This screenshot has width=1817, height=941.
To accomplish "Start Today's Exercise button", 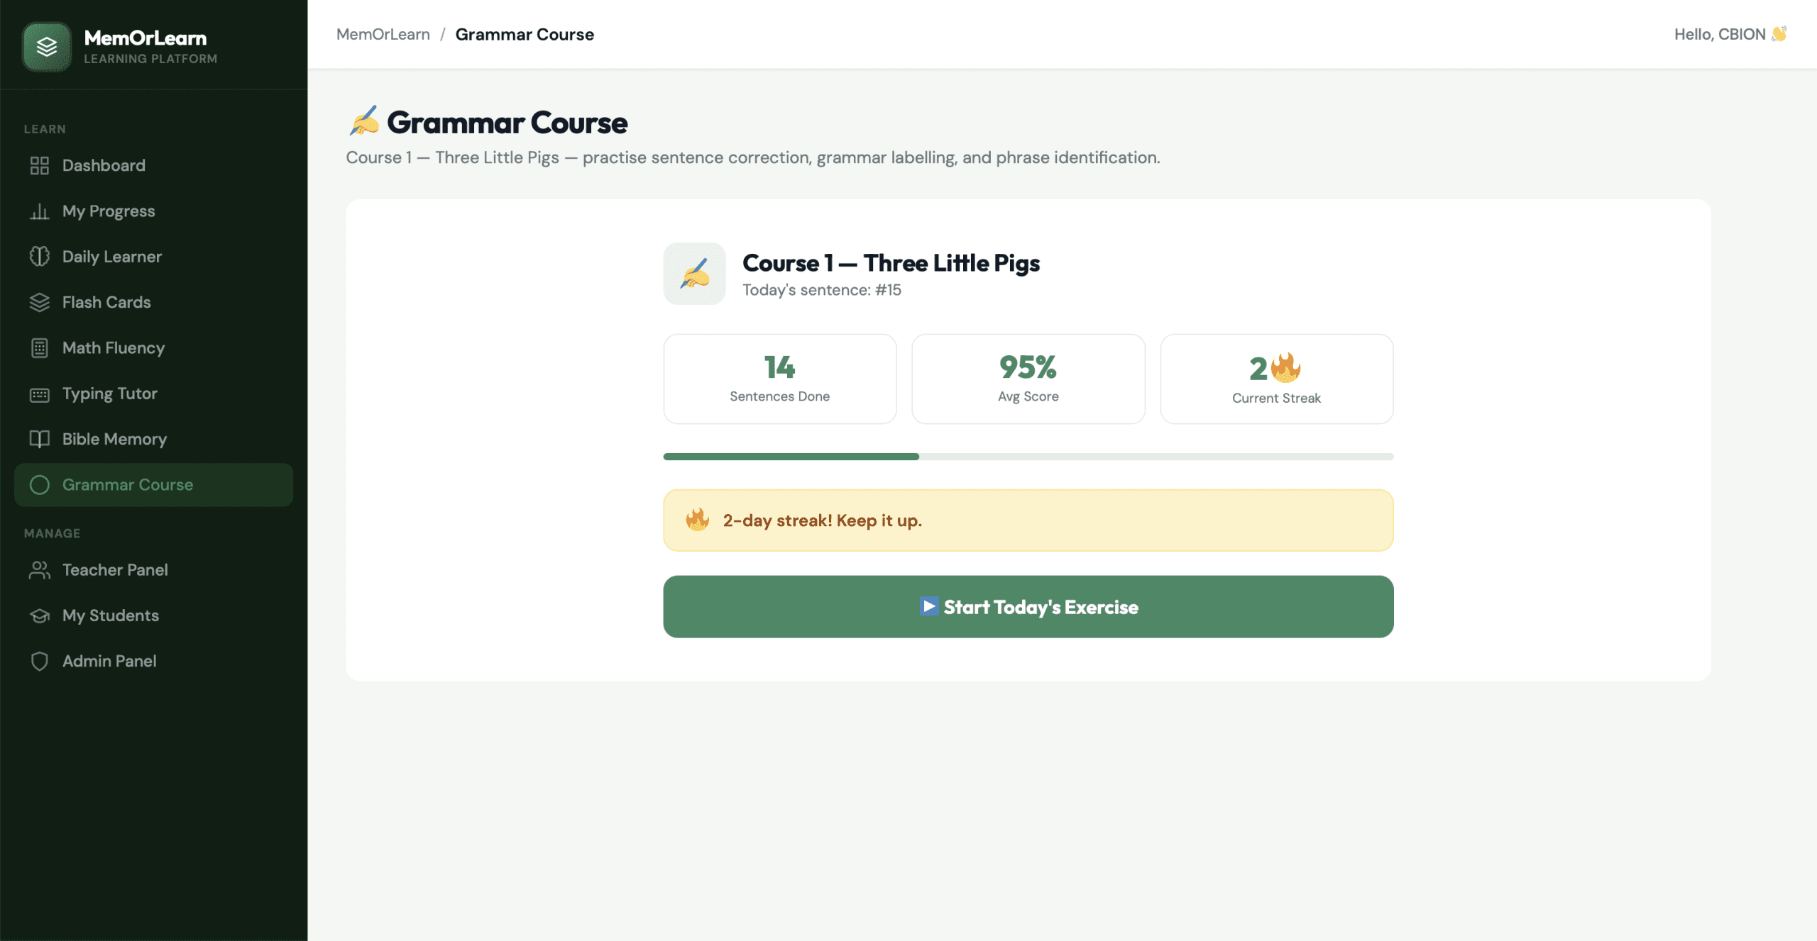I will 1028,607.
